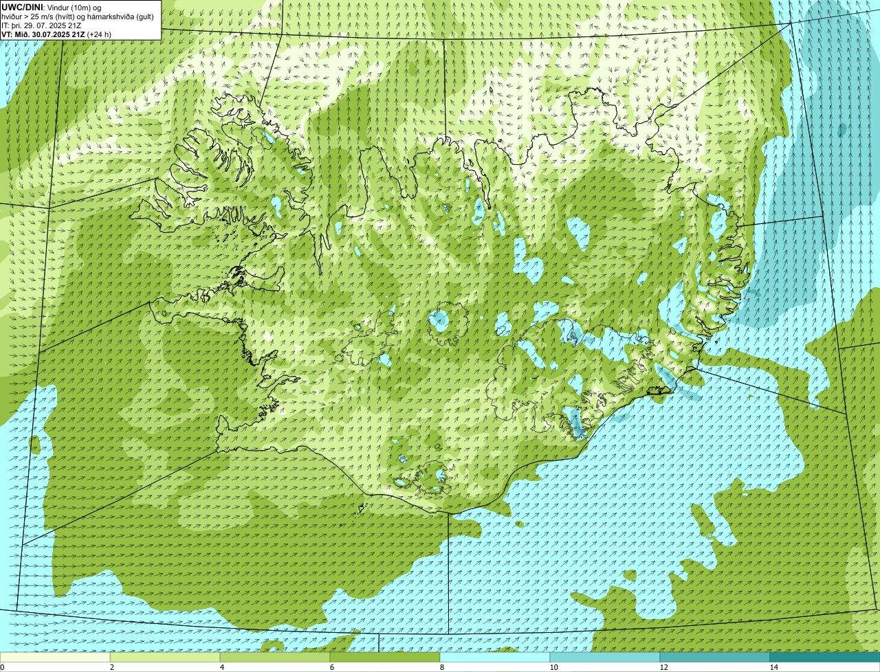Select the 4–6 m/s green legend swatch

[x=275, y=657]
